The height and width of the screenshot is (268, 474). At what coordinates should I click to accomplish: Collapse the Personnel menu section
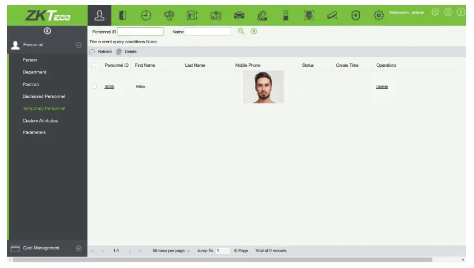click(x=79, y=45)
